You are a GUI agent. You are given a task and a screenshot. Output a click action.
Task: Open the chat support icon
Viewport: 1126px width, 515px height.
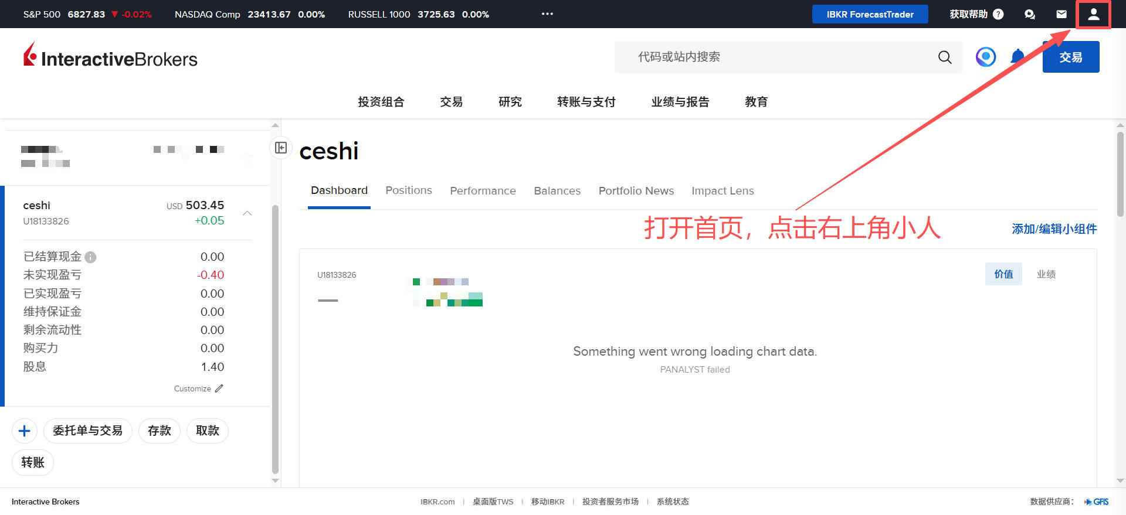[x=1030, y=14]
